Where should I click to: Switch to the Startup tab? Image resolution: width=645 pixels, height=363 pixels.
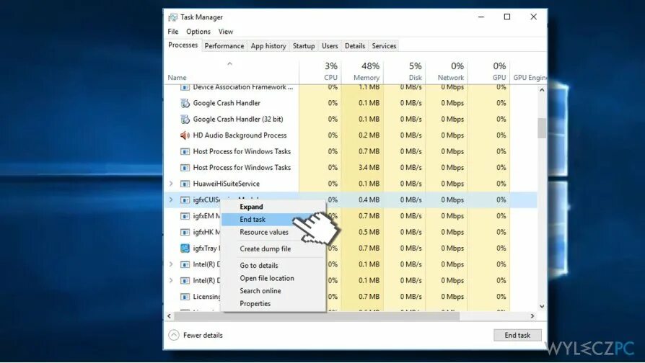click(x=304, y=46)
